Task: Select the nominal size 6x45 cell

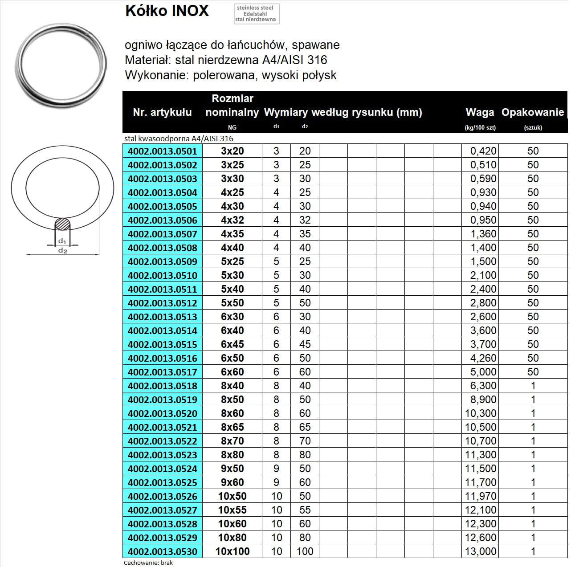Action: coord(232,344)
